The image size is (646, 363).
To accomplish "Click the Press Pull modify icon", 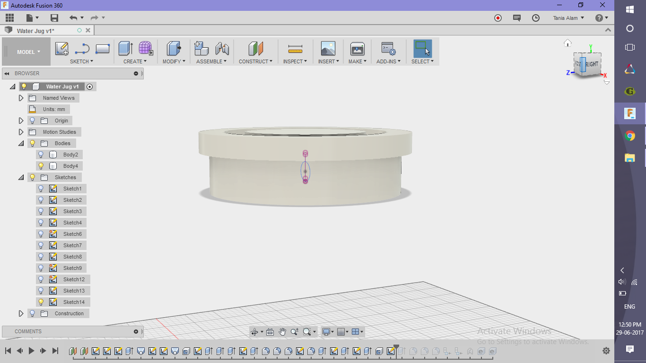I will 174,49.
